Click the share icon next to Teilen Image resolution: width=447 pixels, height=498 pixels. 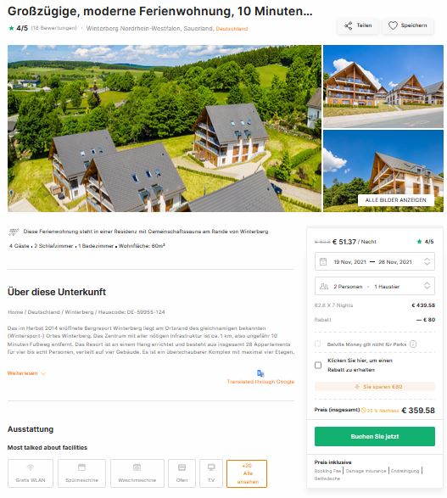pos(349,25)
